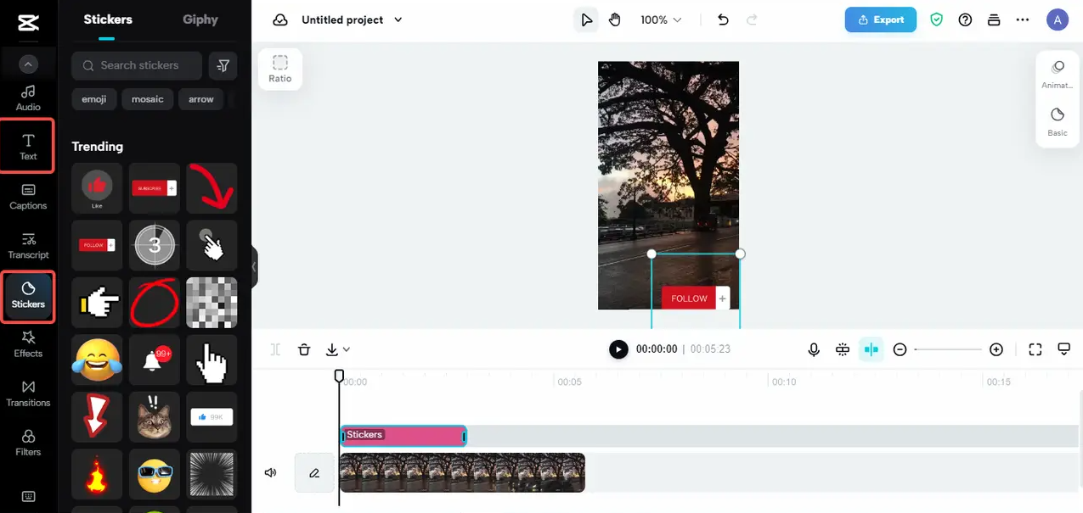The image size is (1083, 513).
Task: Select the pointer selection tool
Action: pos(586,20)
